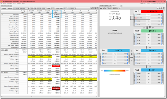The image size is (167, 99).
Task: Click red $120,000.00 cell in N-Q-MNSP1 export row
Action: 56,89
